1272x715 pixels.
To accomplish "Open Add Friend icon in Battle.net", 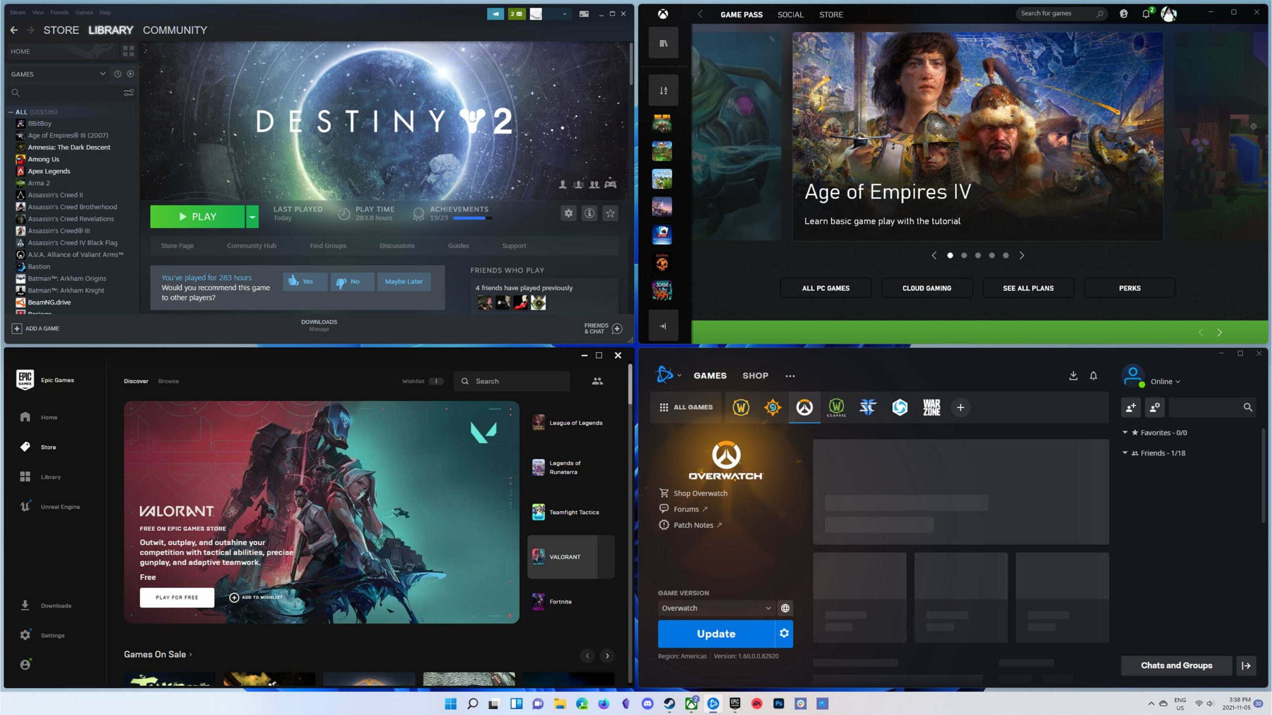I will point(1131,407).
